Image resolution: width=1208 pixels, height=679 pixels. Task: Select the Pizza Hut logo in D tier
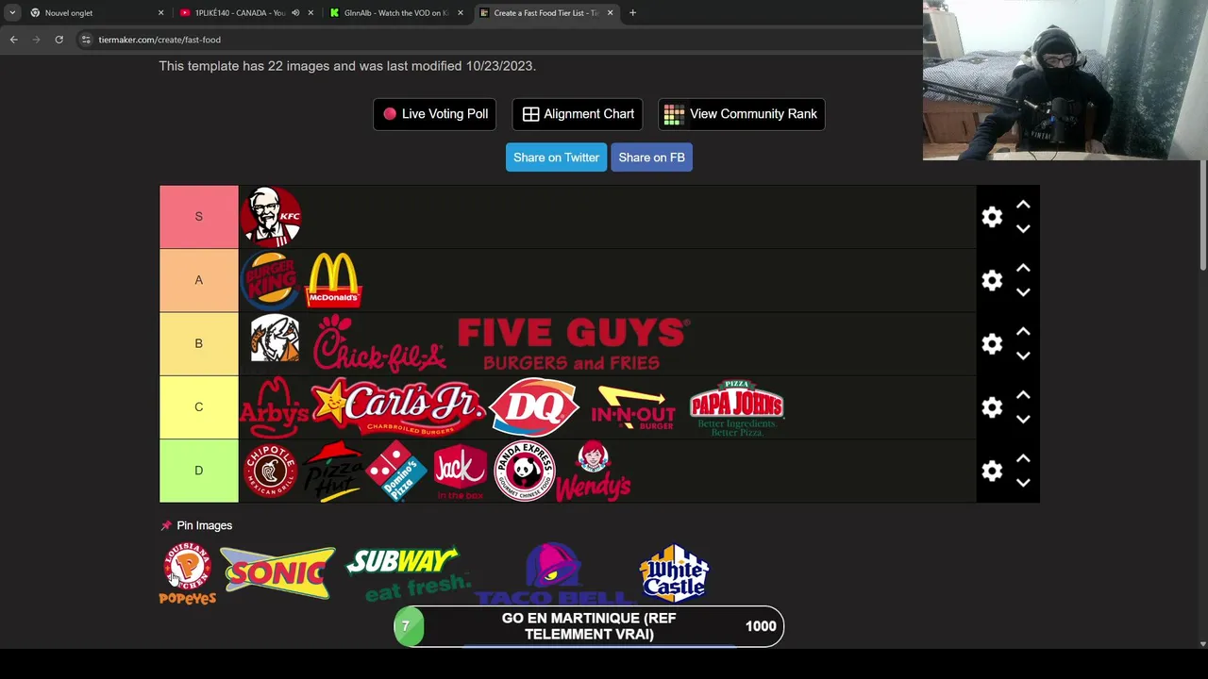(333, 471)
